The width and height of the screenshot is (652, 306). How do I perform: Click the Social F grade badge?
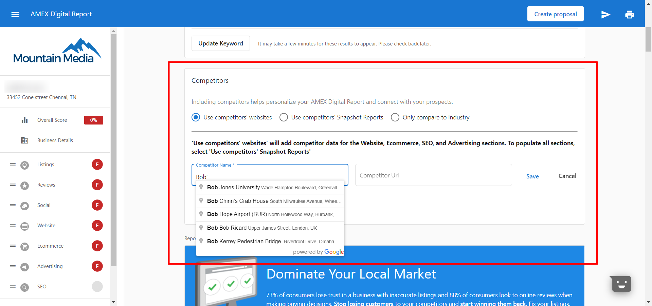pyautogui.click(x=97, y=205)
